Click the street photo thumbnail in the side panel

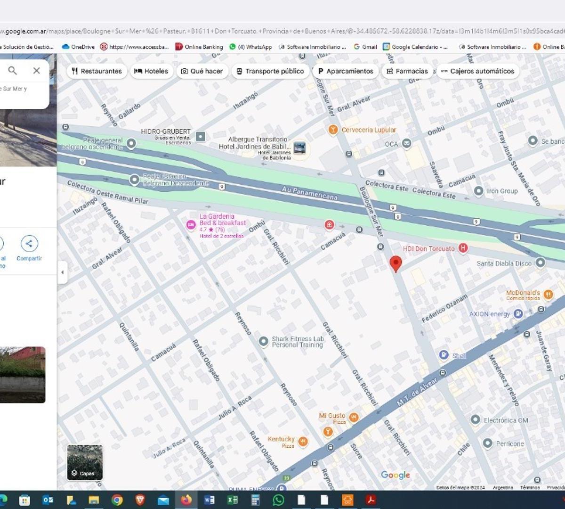click(x=23, y=375)
